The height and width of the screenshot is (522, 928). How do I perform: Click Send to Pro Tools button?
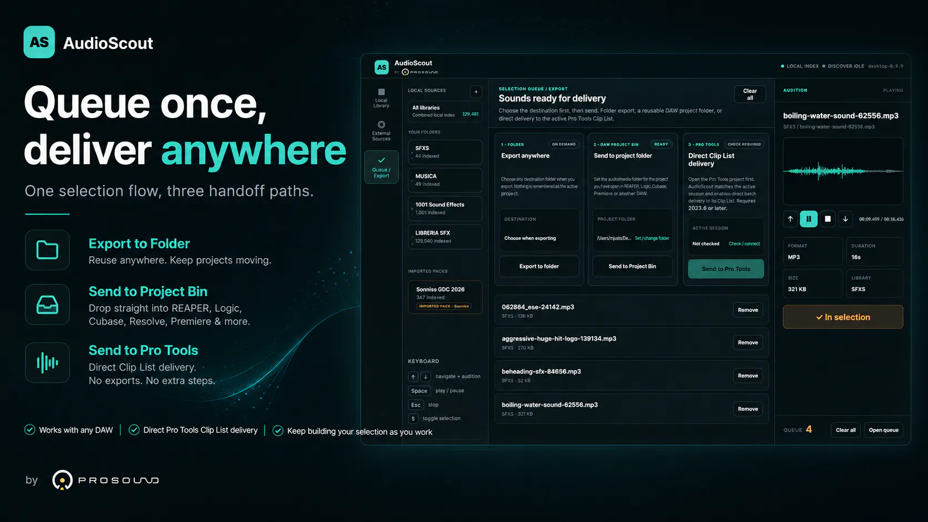[726, 269]
